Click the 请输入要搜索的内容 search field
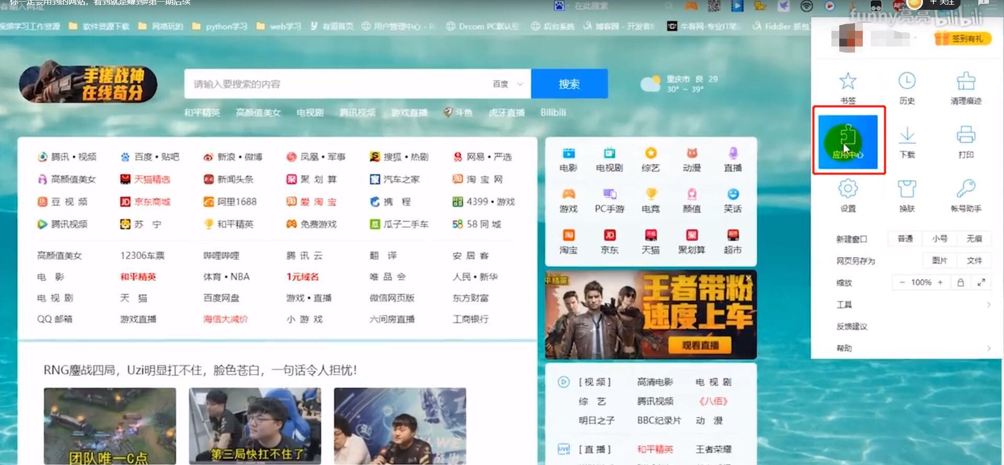 point(335,84)
